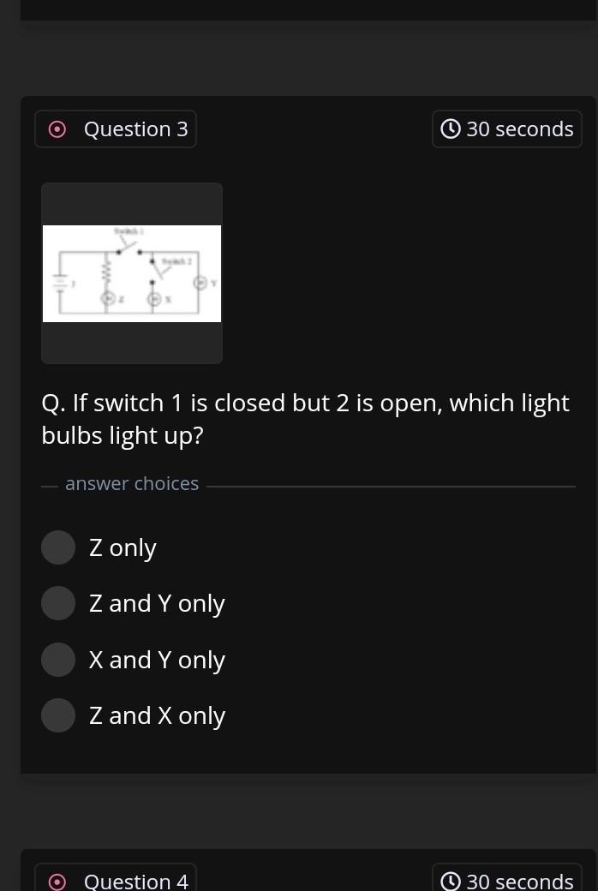598x891 pixels.
Task: Click the "Z only" answer text
Action: point(123,548)
